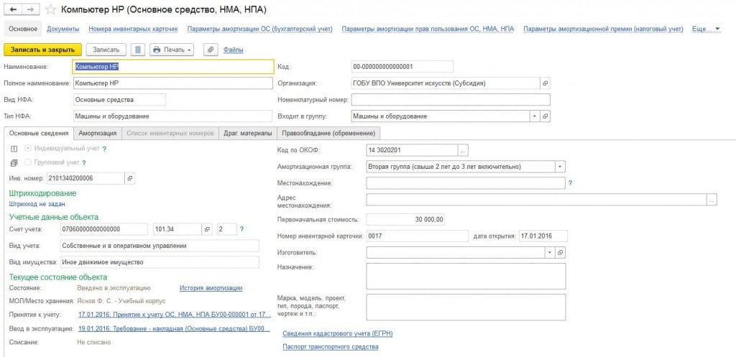Click into the Номенклатурный номер field

point(451,99)
